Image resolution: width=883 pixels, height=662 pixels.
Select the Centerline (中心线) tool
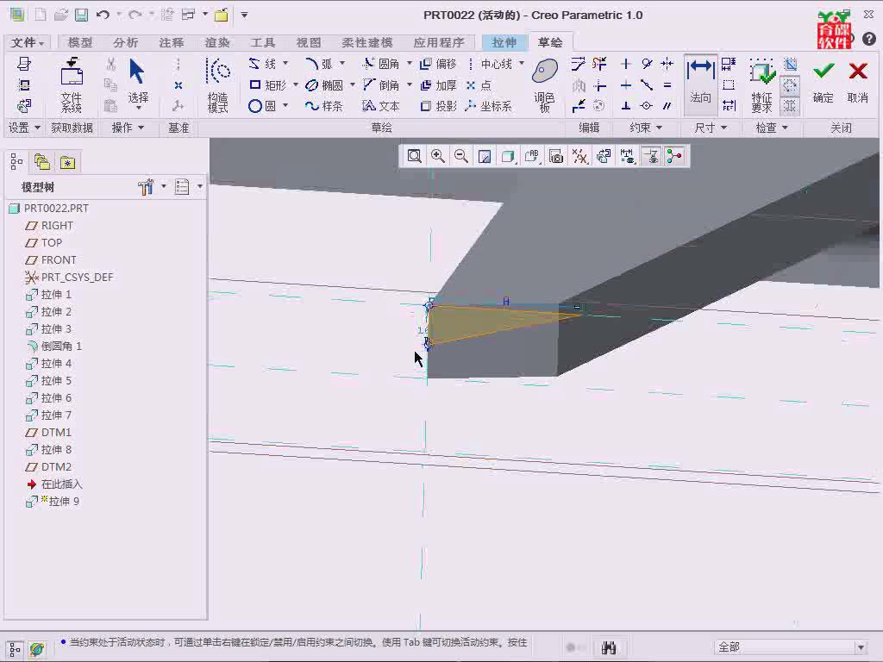tap(489, 64)
